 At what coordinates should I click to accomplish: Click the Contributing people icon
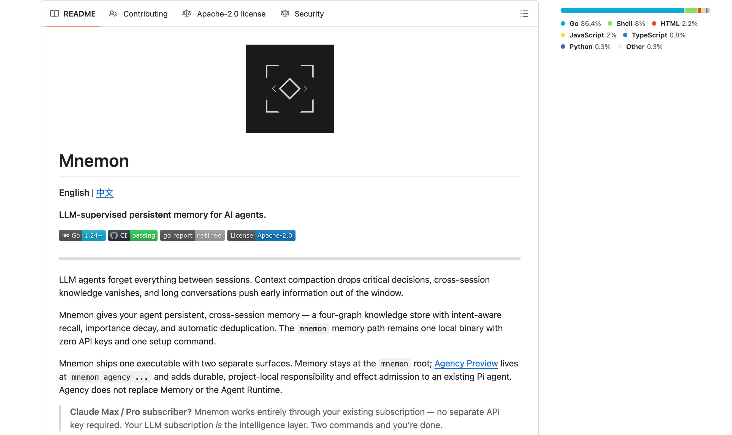[113, 14]
